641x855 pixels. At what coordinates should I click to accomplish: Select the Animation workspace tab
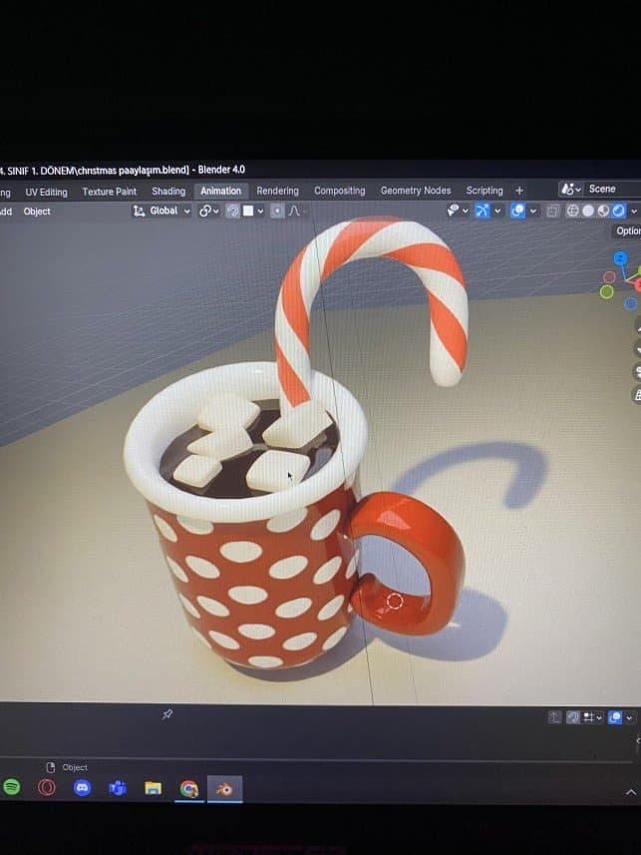[220, 191]
